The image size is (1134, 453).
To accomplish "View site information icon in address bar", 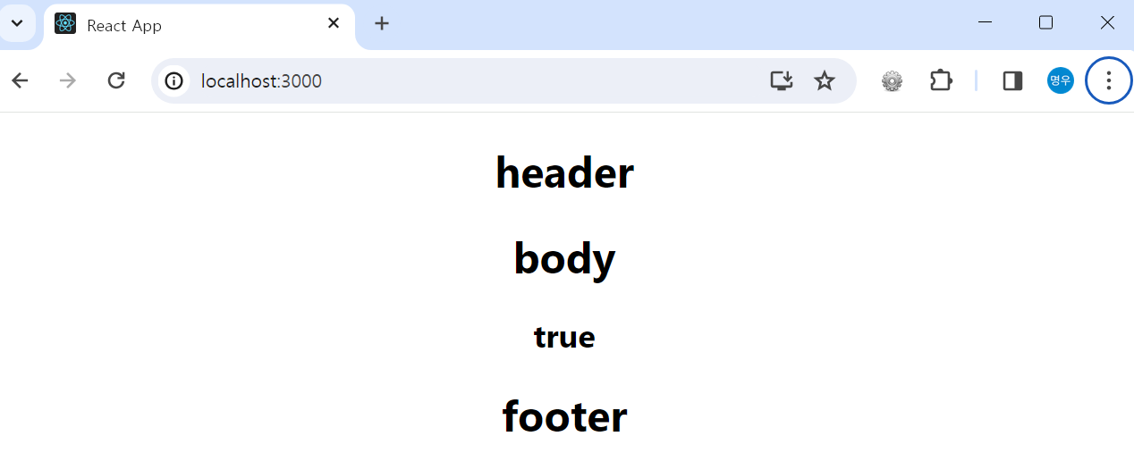I will [174, 81].
